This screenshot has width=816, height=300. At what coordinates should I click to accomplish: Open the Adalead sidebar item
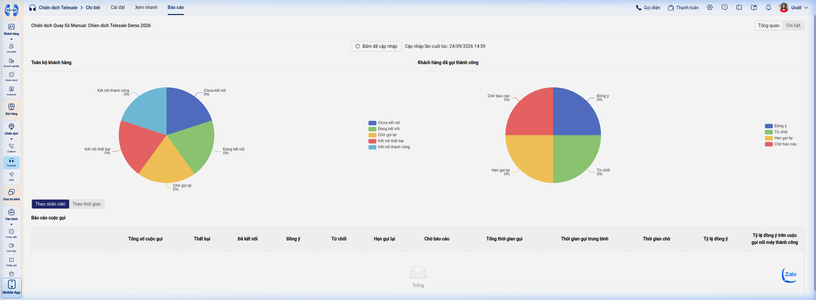[11, 91]
